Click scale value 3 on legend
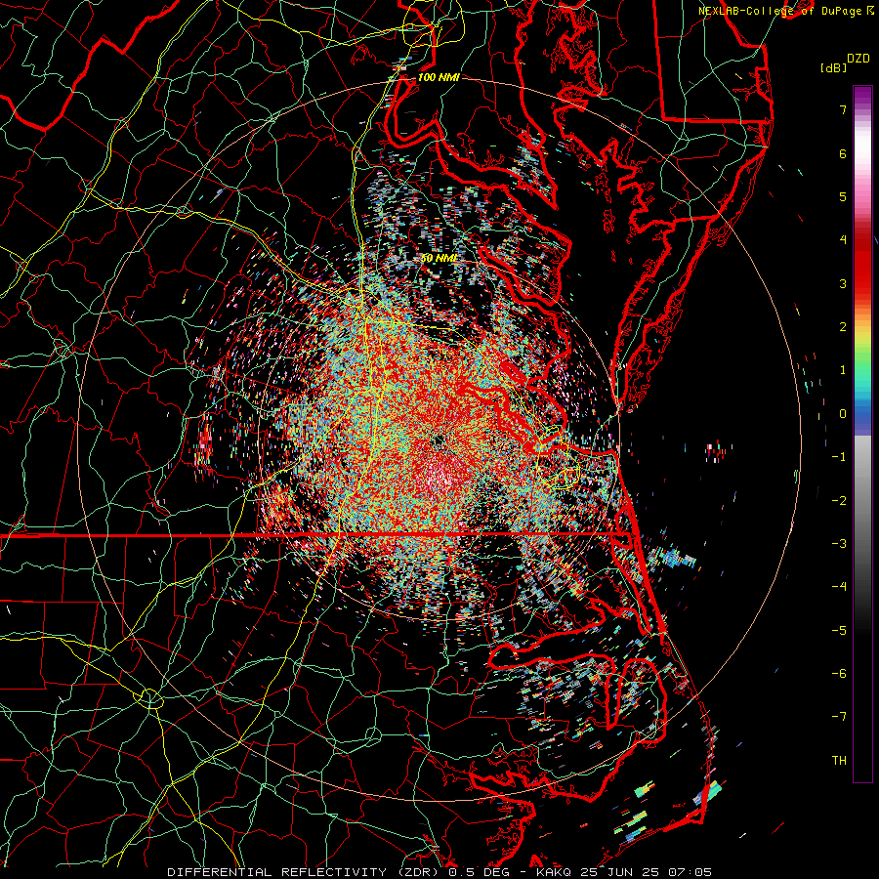 (x=843, y=283)
